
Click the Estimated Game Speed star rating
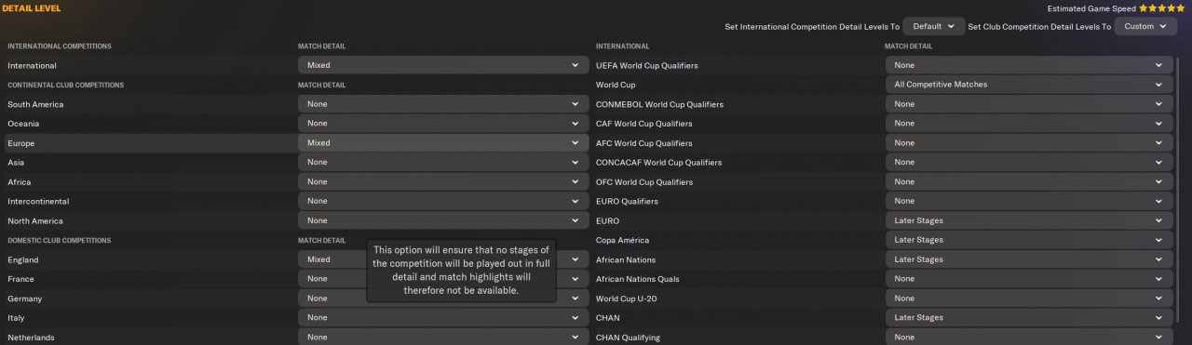(x=1162, y=7)
